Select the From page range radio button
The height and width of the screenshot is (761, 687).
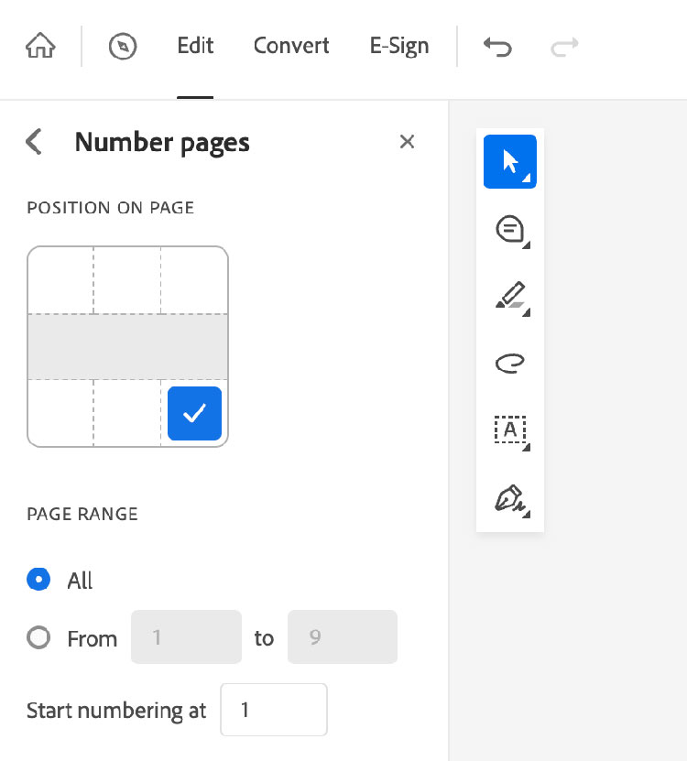click(x=38, y=637)
